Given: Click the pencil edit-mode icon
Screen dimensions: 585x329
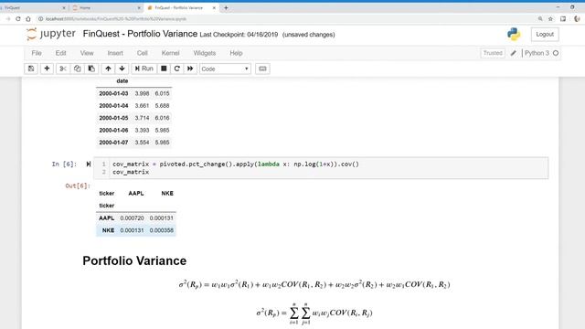Looking at the screenshot, I should tap(514, 53).
